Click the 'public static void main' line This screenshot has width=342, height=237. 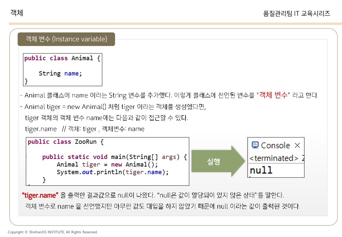coord(115,157)
